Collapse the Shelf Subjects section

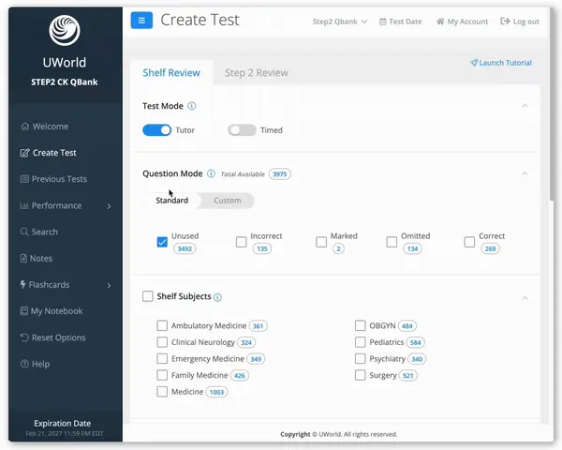[x=525, y=298]
